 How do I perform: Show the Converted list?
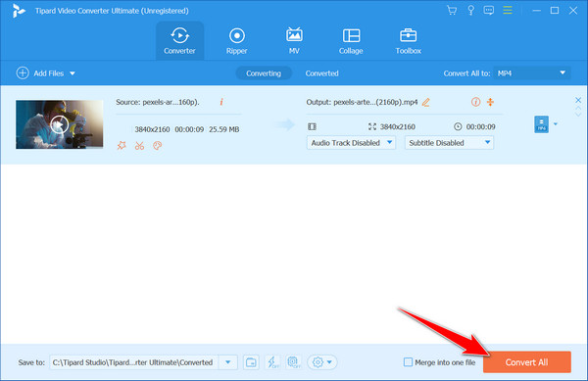[321, 73]
